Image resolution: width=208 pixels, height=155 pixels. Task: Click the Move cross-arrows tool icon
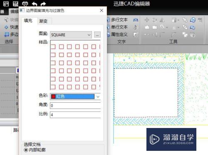147,20
